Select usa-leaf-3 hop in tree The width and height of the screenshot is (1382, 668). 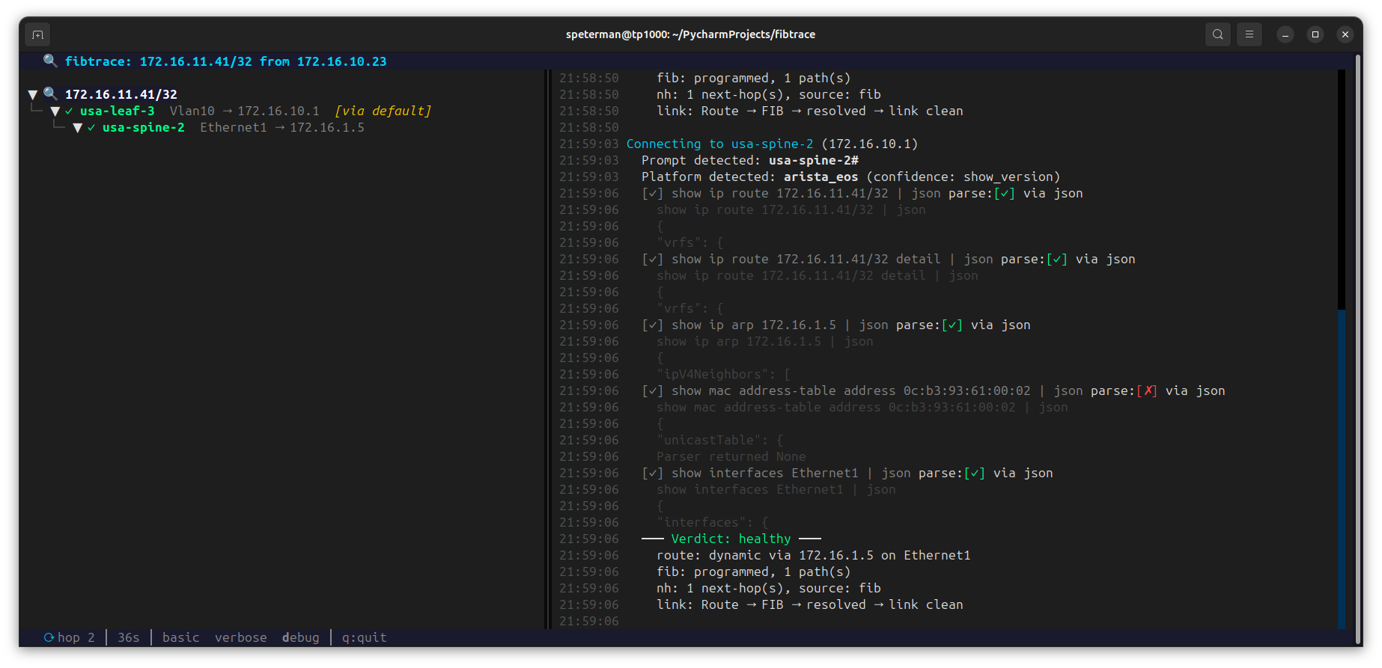118,111
